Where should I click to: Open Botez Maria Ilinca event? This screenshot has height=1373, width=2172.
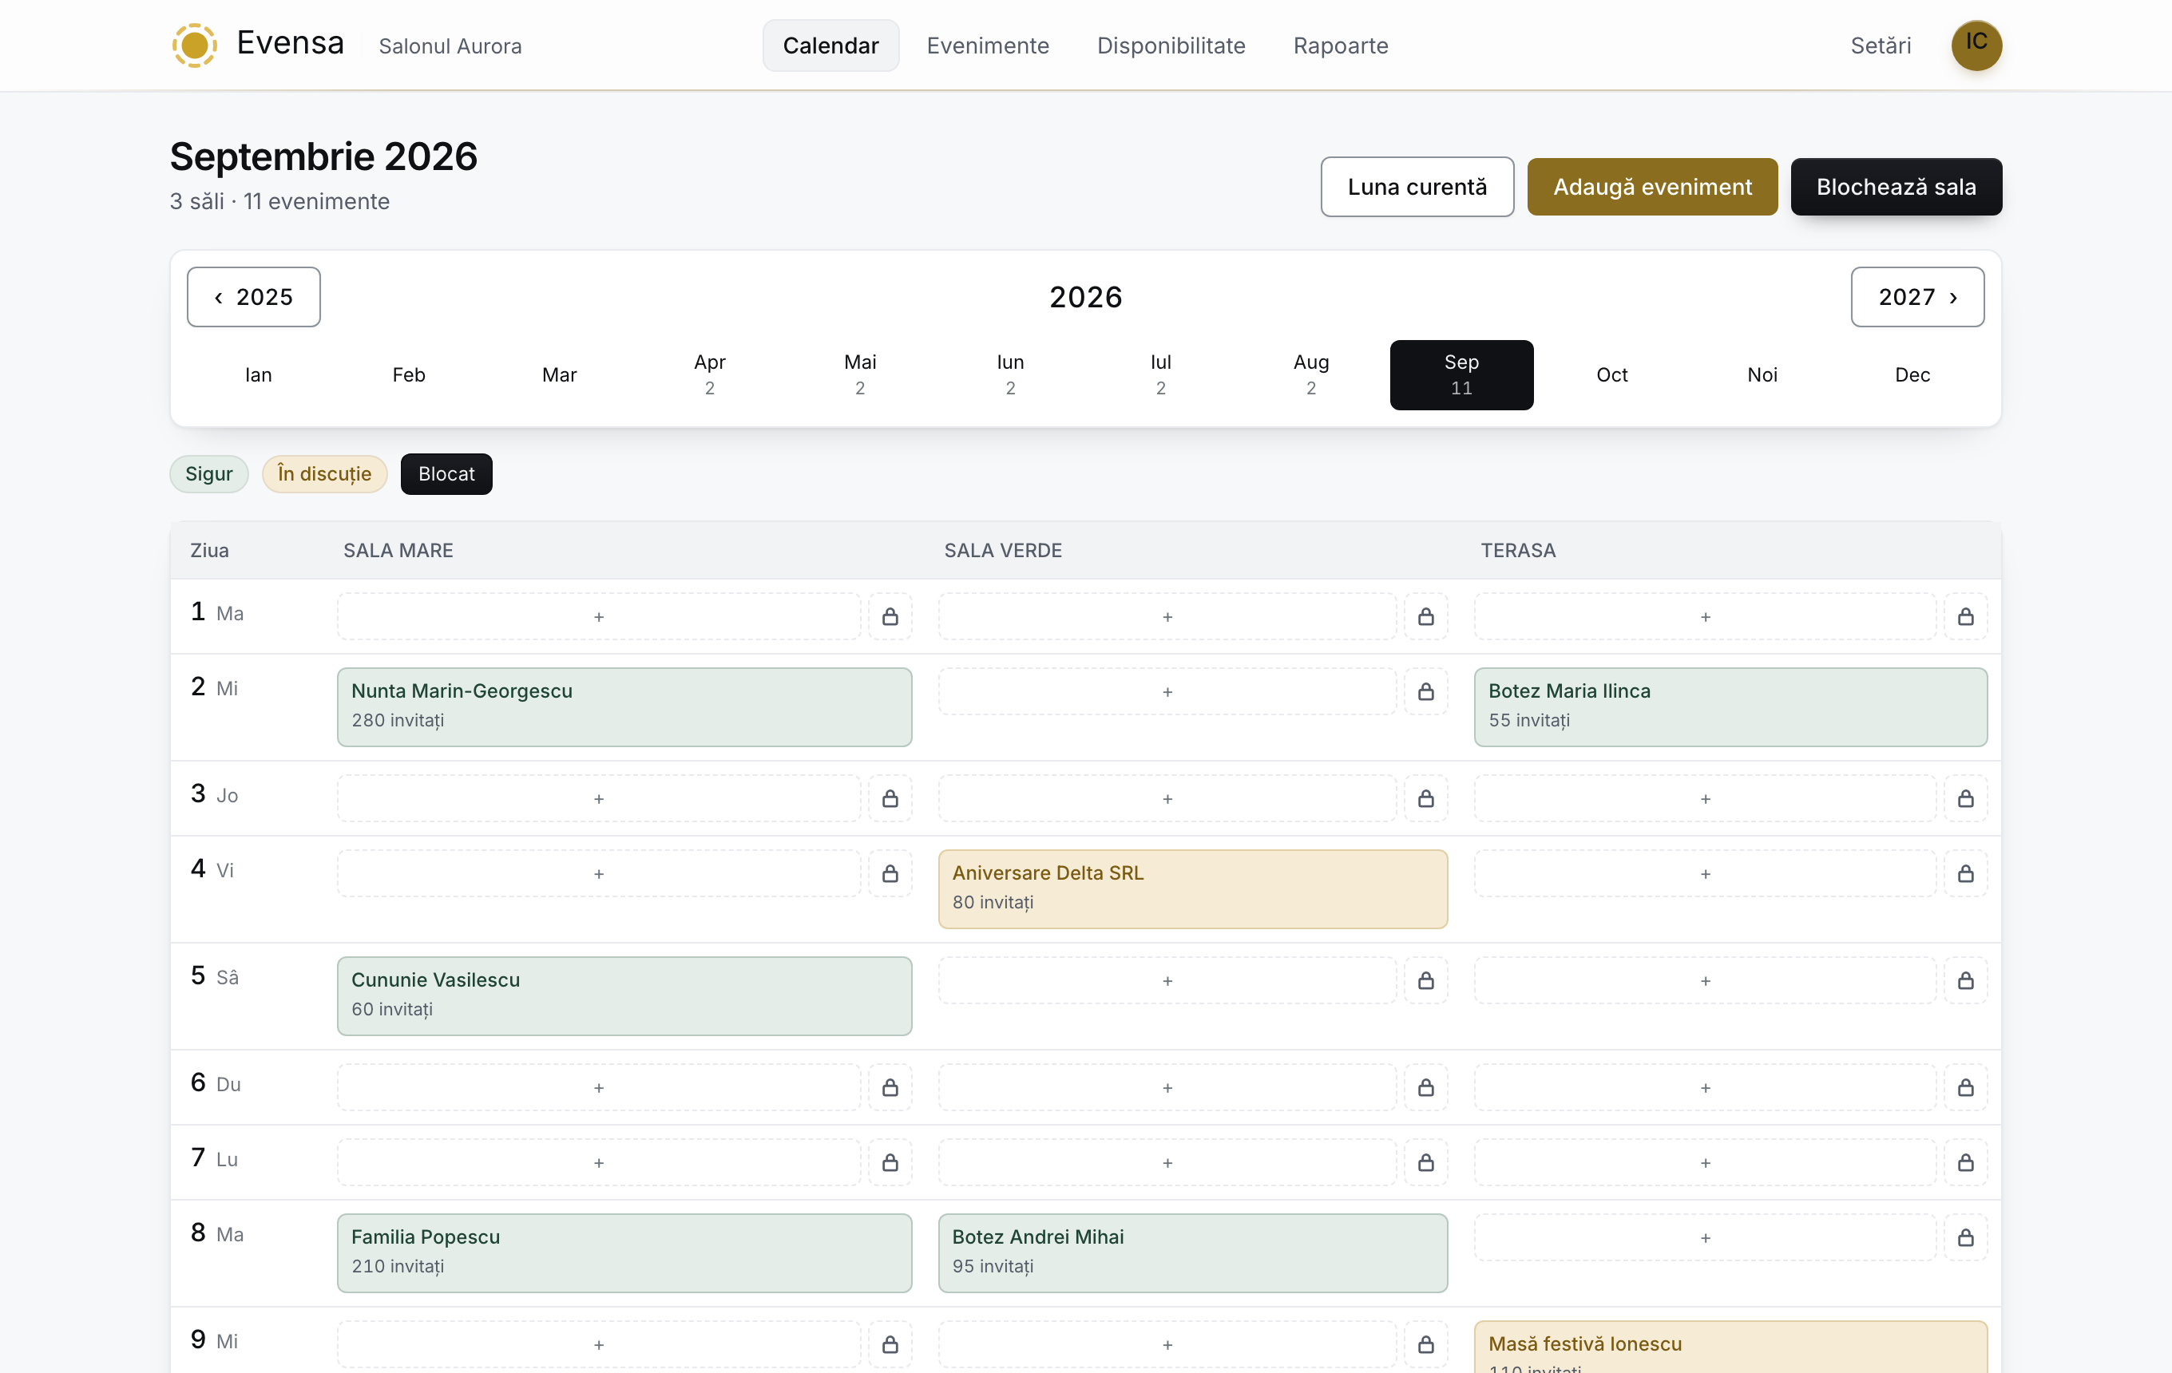pyautogui.click(x=1730, y=706)
